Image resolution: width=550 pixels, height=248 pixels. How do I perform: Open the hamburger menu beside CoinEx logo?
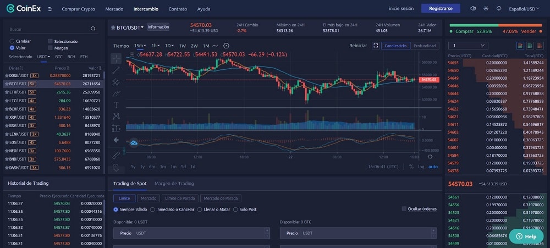coord(50,9)
